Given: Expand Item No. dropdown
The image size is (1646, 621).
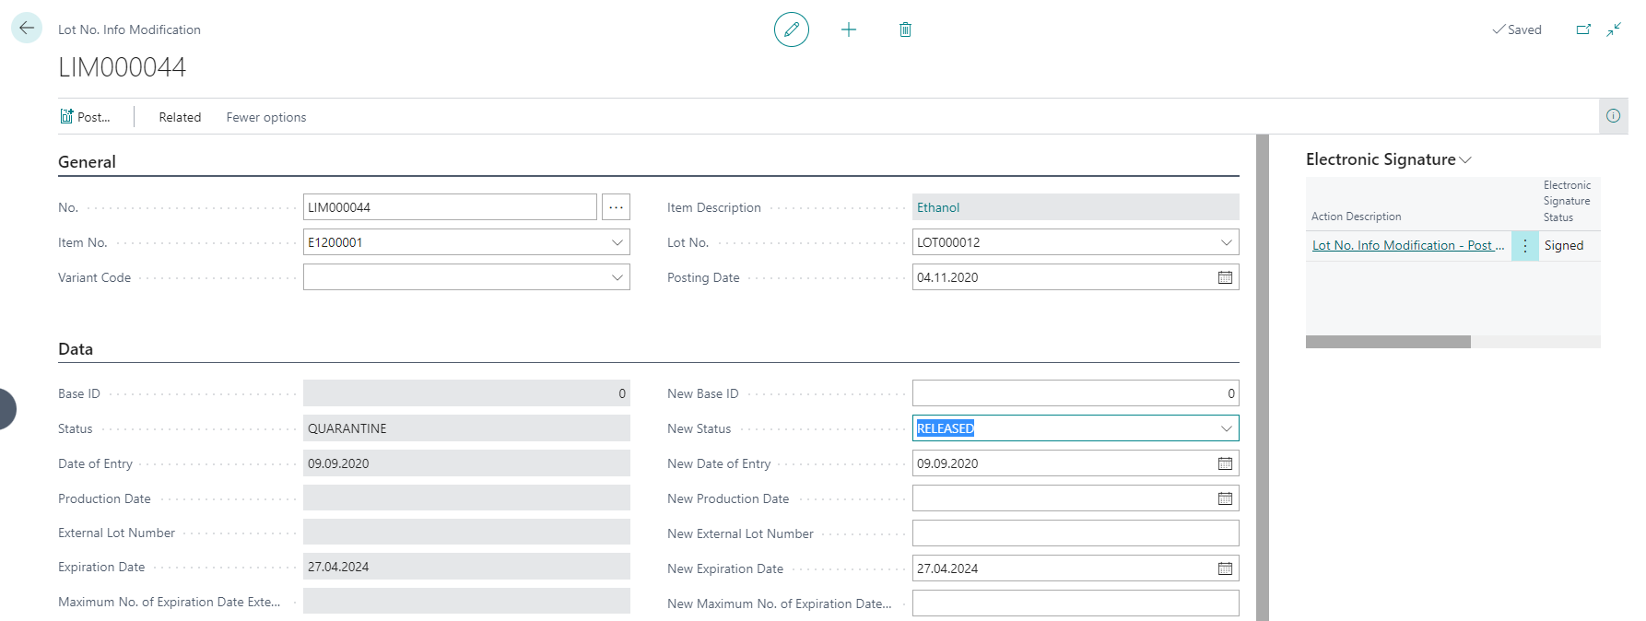Looking at the screenshot, I should (x=617, y=242).
